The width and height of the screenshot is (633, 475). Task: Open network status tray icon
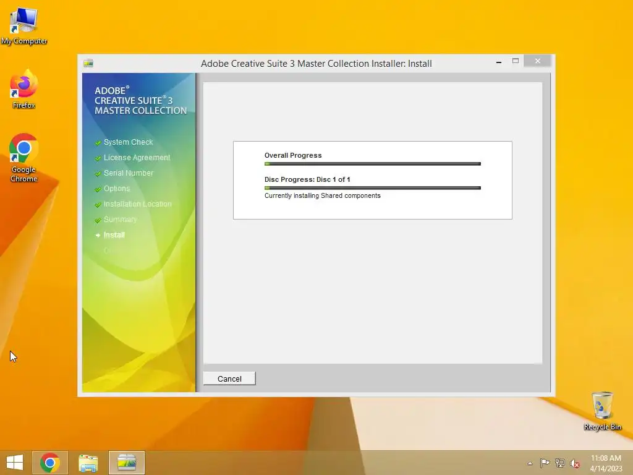pyautogui.click(x=559, y=463)
